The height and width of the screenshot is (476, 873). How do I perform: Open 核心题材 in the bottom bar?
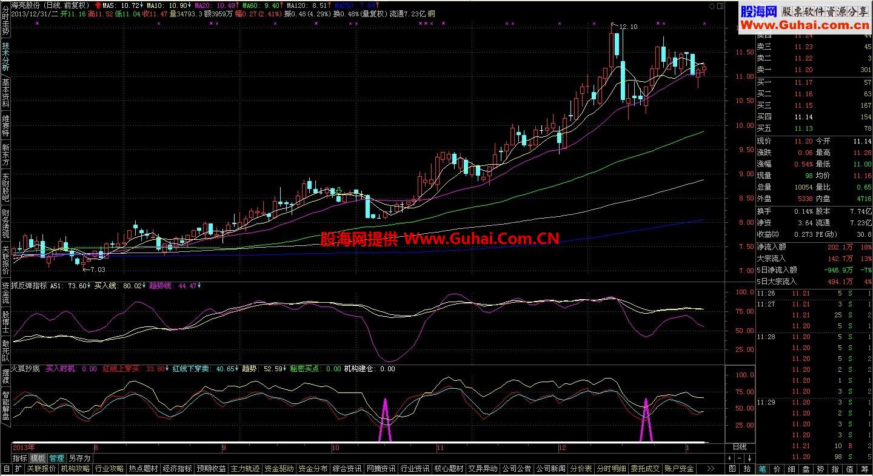(x=449, y=469)
